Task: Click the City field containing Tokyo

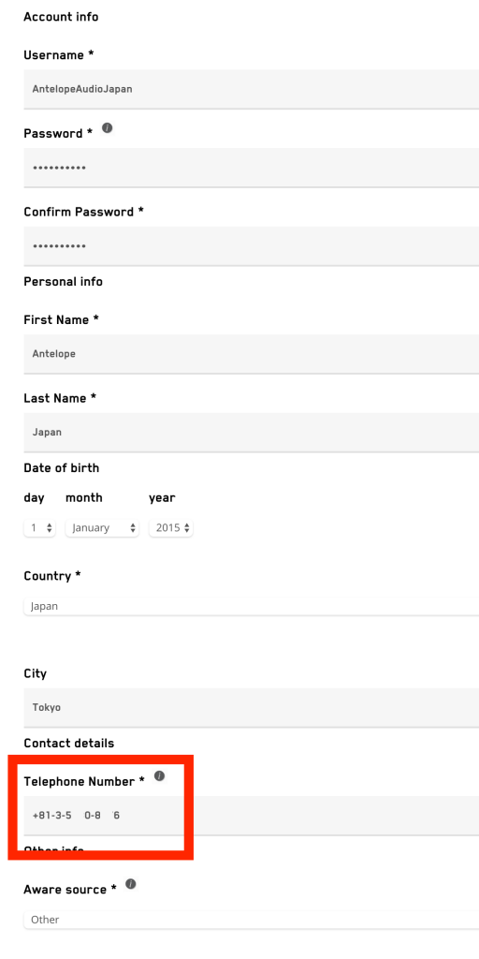Action: pos(251,708)
